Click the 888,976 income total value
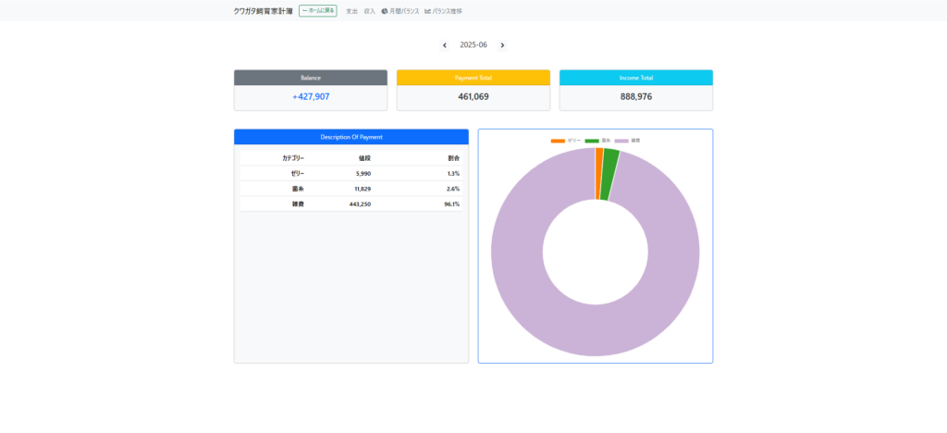This screenshot has width=947, height=433. 636,96
